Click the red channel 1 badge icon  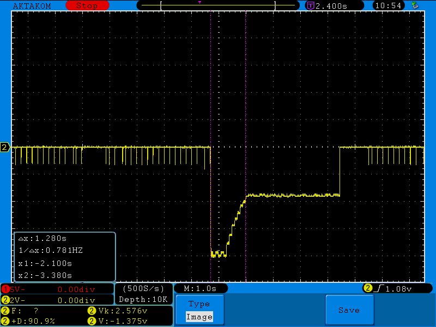[x=5, y=289]
